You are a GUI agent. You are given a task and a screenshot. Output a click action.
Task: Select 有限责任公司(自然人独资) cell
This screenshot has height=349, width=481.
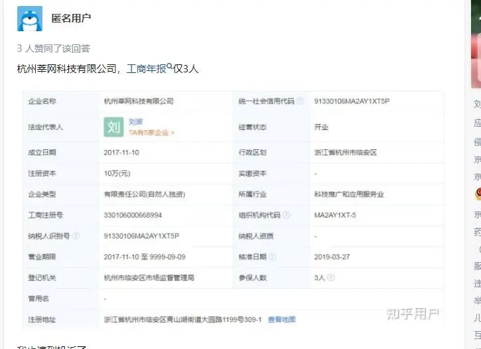point(144,194)
